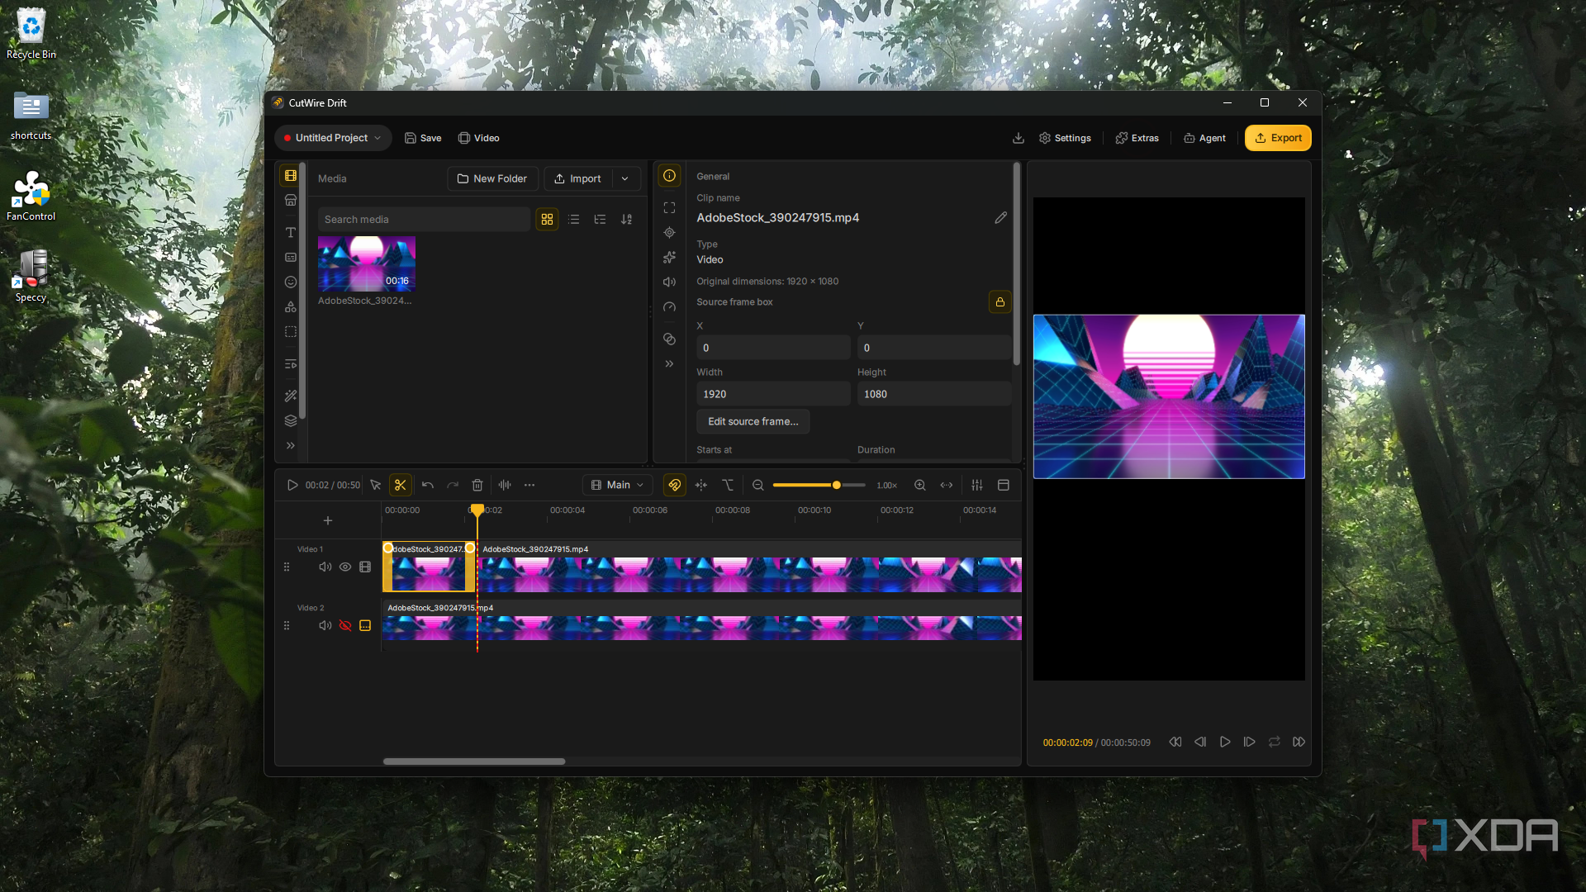Open the timeline more options ellipsis

(529, 485)
